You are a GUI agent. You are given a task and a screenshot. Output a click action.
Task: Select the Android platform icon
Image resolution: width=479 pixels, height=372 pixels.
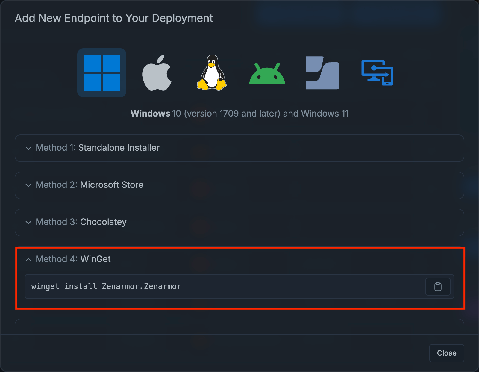pyautogui.click(x=267, y=73)
